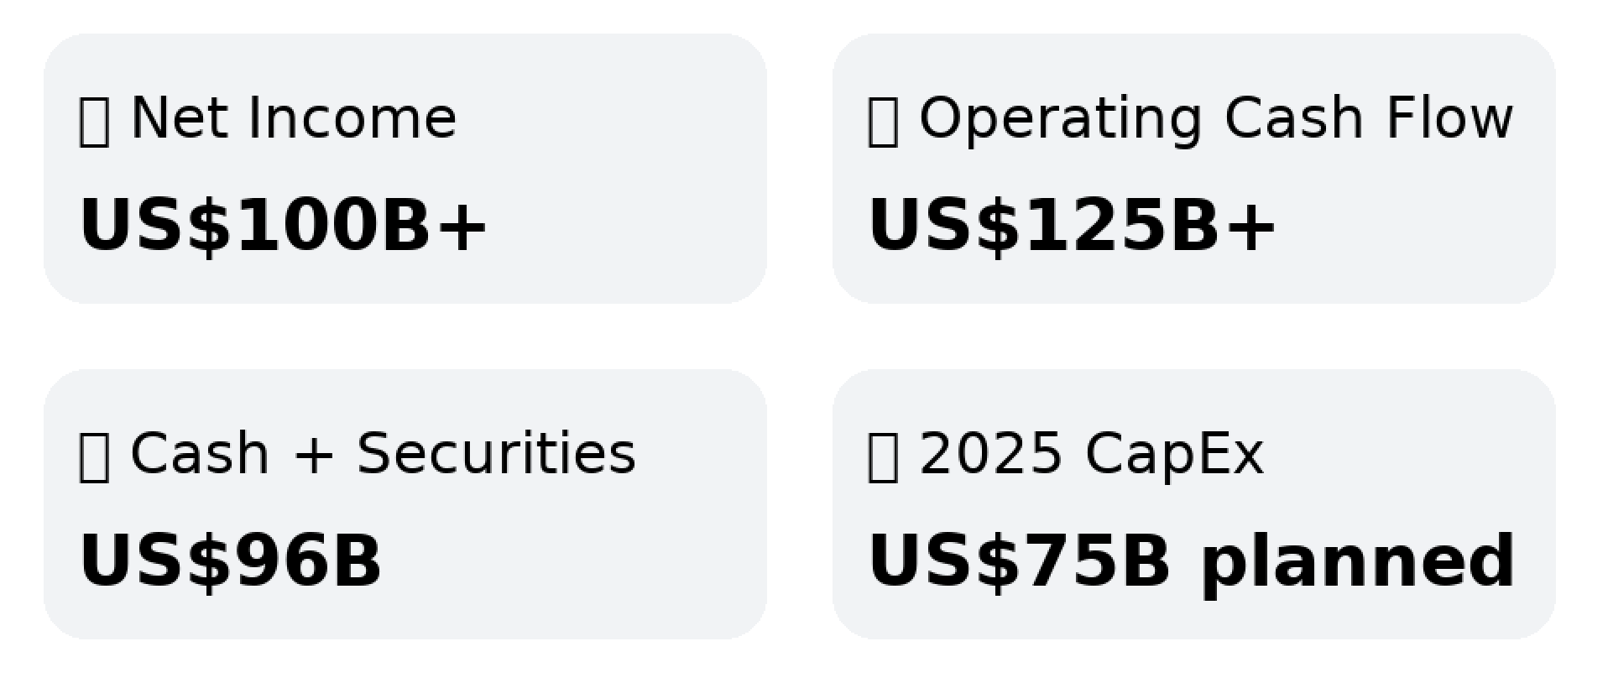
Task: Click the US$75B figure in the CapEx card
Action: tap(1019, 560)
